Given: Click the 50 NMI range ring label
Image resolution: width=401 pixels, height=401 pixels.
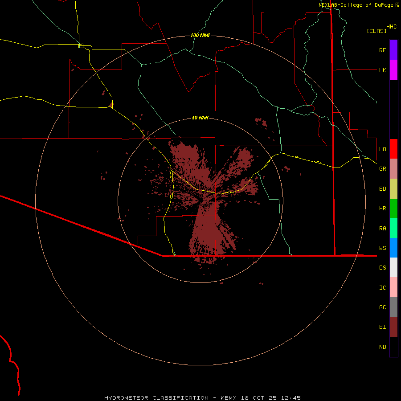Looking at the screenshot, I should pos(200,118).
